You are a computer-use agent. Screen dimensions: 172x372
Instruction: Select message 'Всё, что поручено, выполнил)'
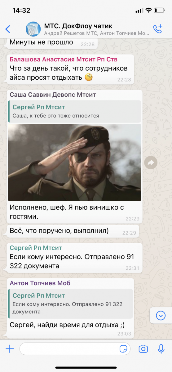[x=73, y=232]
